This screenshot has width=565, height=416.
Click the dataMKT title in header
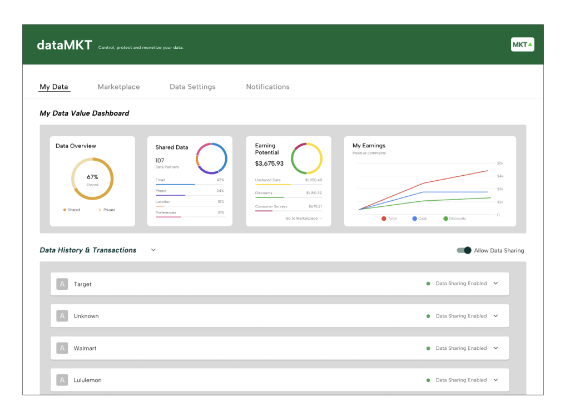pyautogui.click(x=65, y=46)
